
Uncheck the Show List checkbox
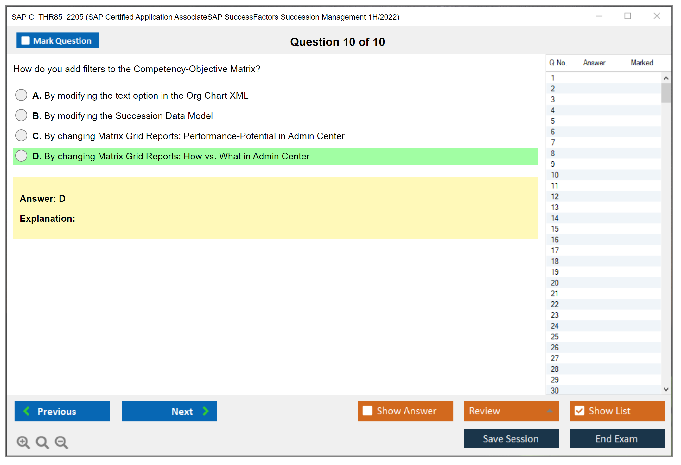[x=579, y=411]
